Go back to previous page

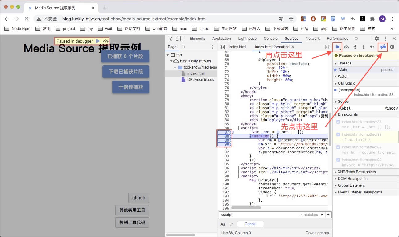[7, 19]
